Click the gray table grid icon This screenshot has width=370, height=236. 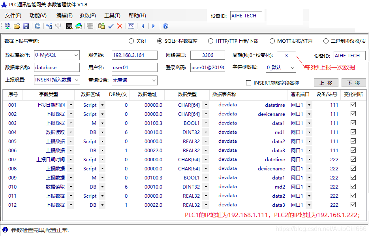click(90, 26)
